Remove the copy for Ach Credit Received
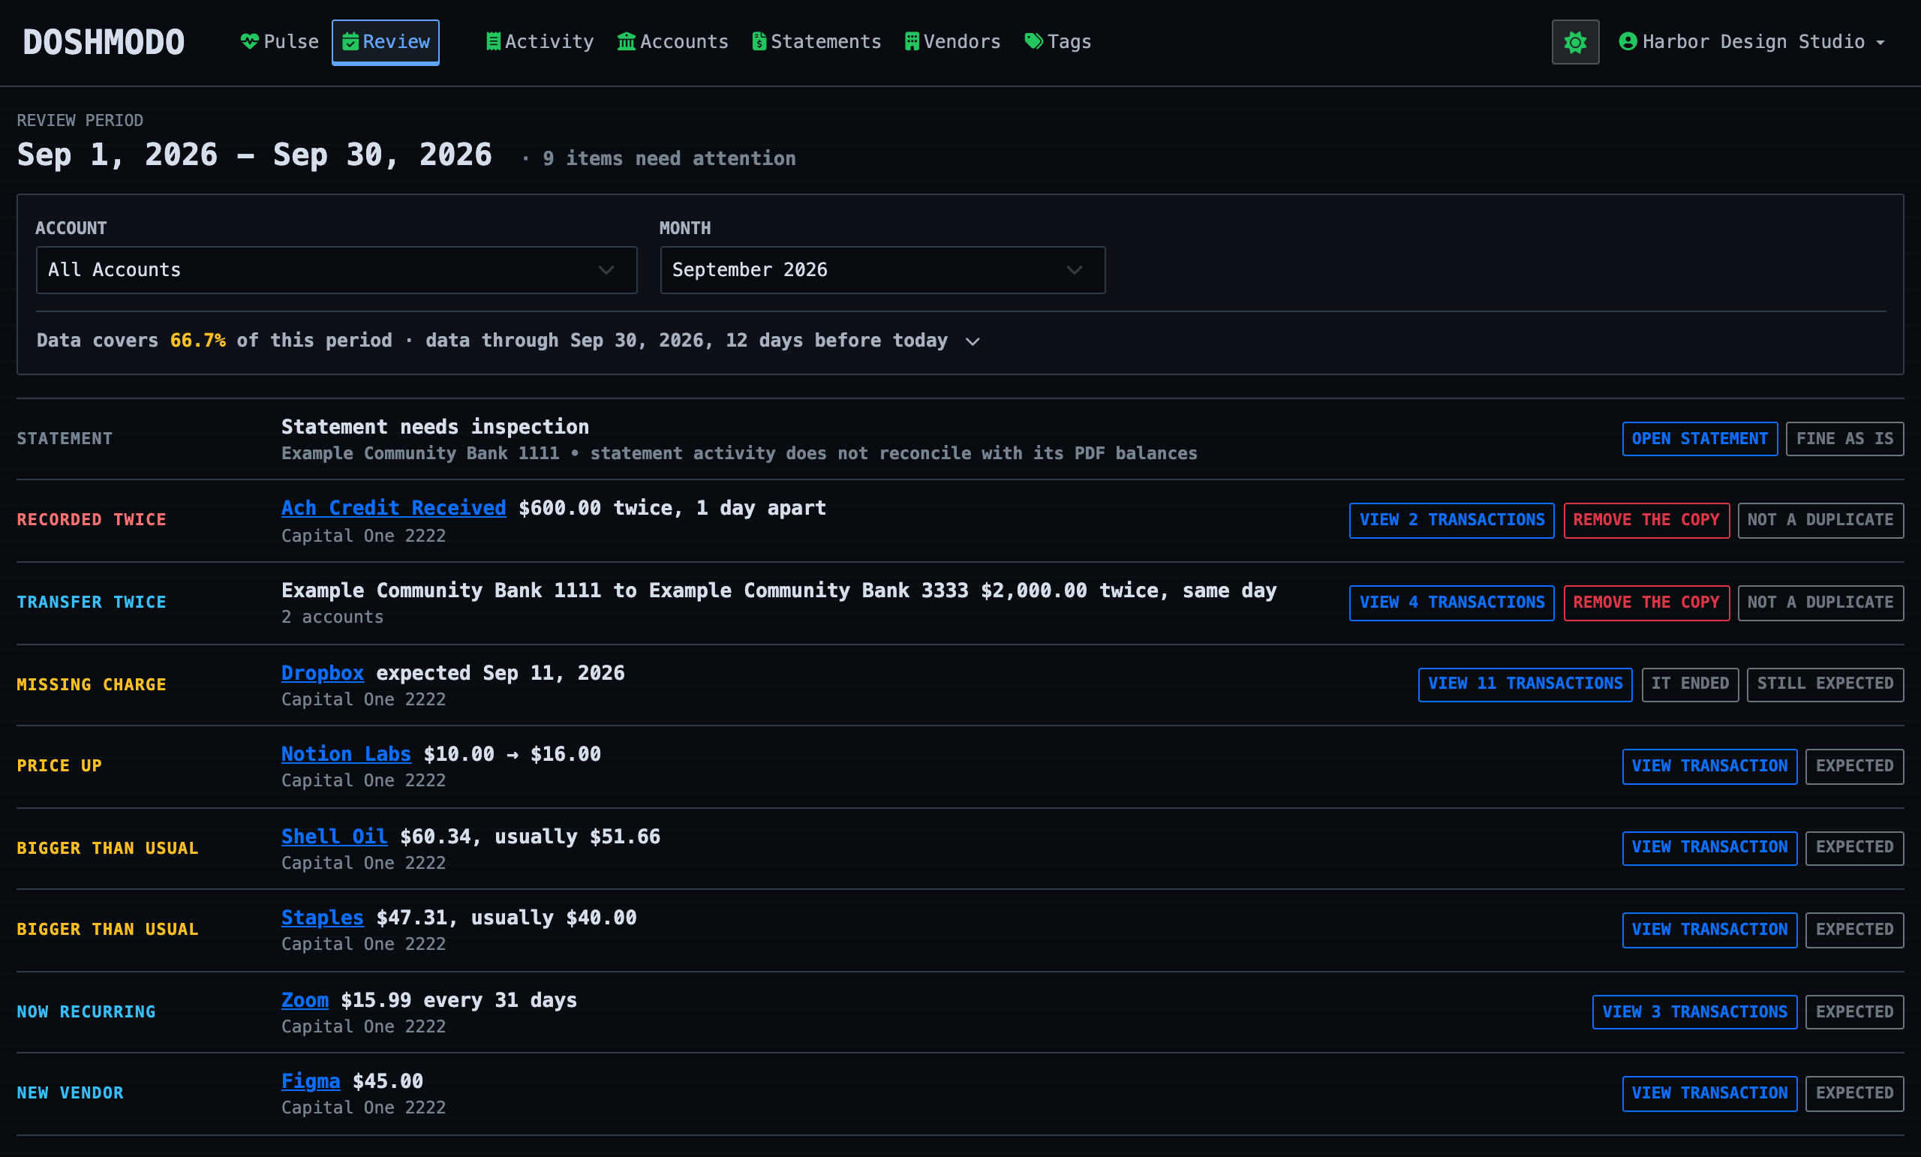The width and height of the screenshot is (1921, 1157). click(x=1646, y=520)
